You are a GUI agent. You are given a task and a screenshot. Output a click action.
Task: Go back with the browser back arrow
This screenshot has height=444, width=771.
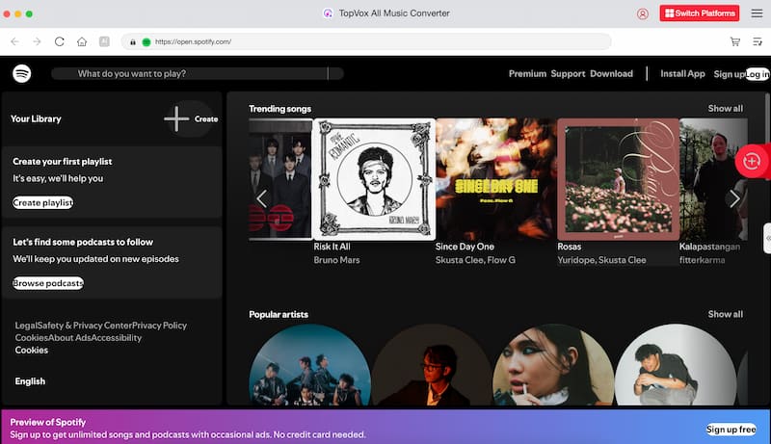tap(14, 41)
